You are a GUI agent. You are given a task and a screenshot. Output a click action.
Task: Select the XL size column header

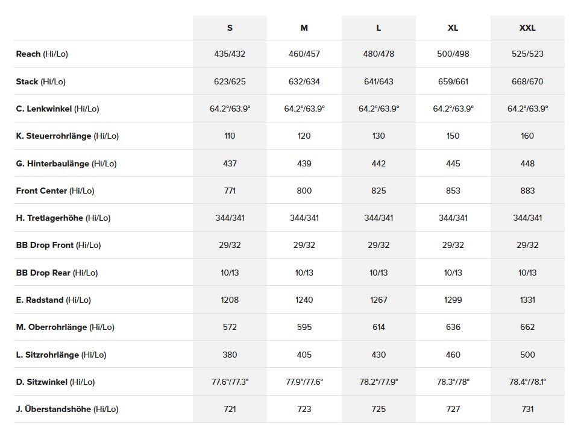[453, 28]
